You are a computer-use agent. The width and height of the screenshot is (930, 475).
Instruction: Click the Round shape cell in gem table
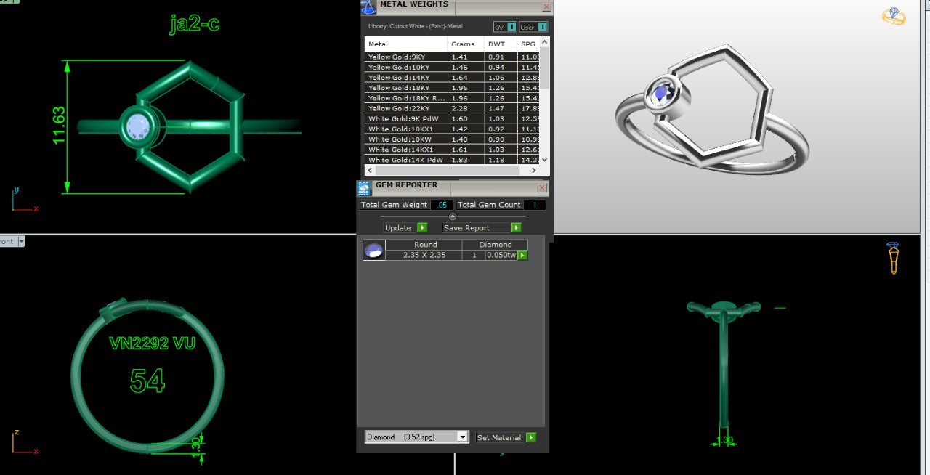pyautogui.click(x=425, y=245)
